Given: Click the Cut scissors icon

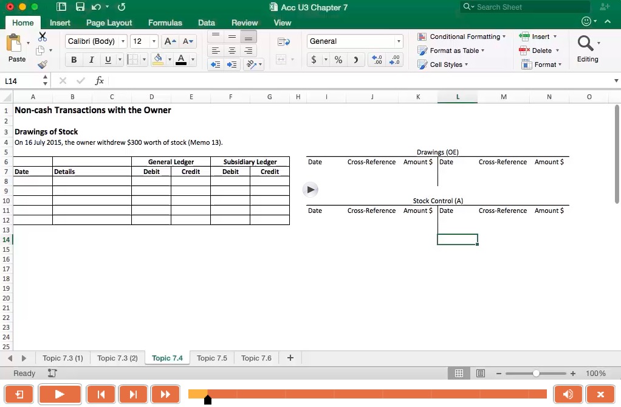Looking at the screenshot, I should (43, 37).
